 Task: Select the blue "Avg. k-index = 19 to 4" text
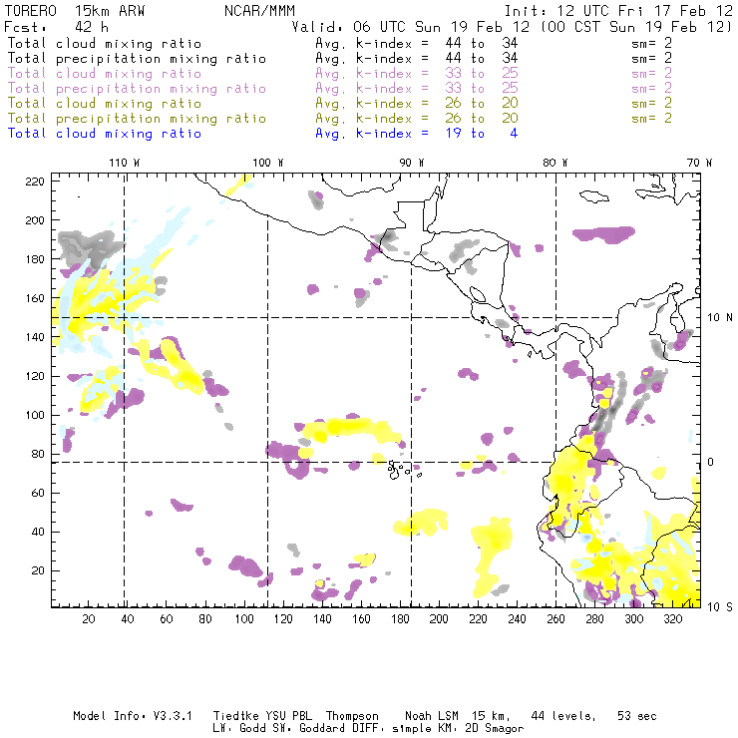pyautogui.click(x=417, y=134)
